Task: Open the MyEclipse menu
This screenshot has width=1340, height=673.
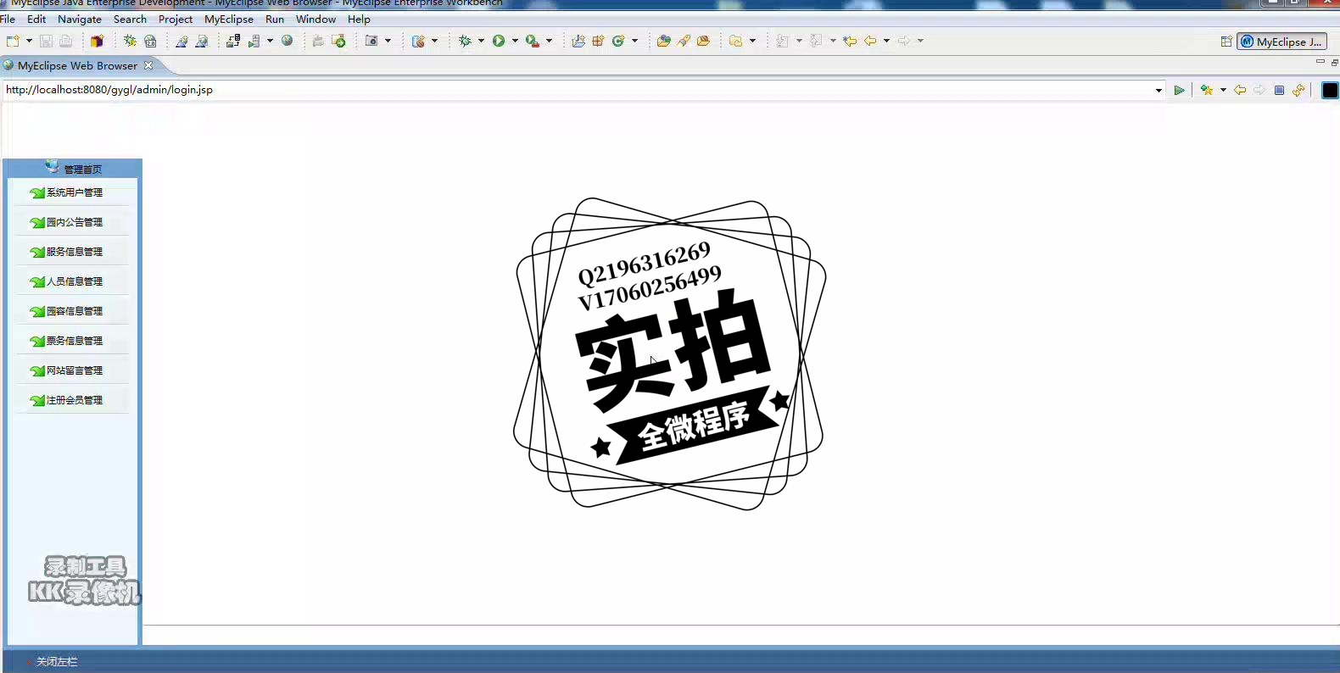Action: (229, 19)
